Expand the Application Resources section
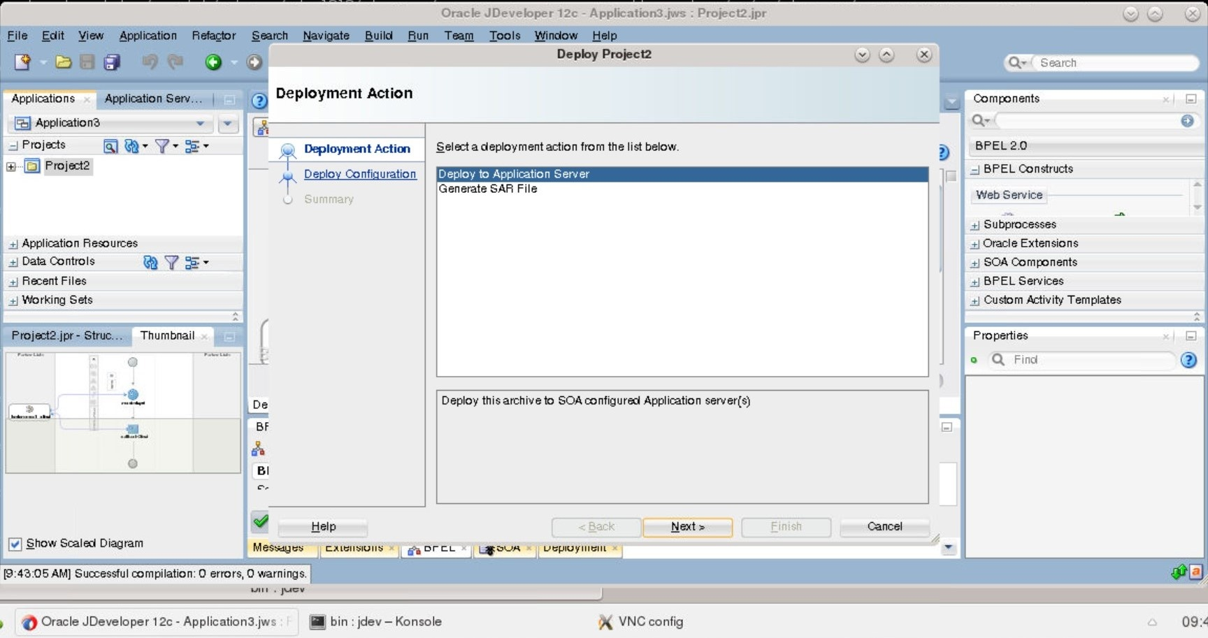1208x638 pixels. click(13, 244)
